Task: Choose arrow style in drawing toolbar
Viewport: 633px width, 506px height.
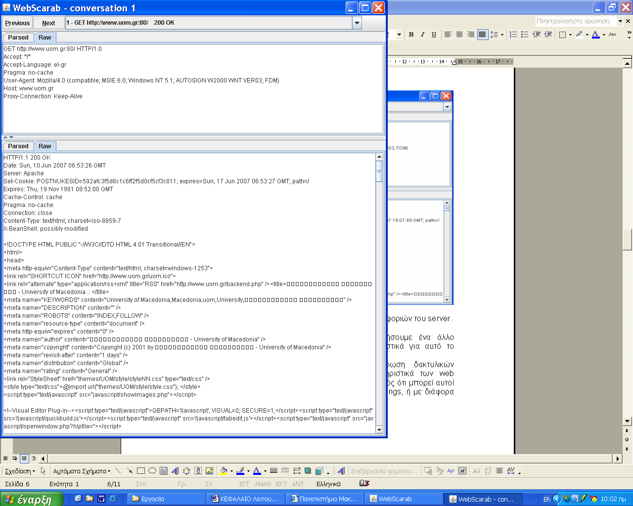Action: click(297, 471)
